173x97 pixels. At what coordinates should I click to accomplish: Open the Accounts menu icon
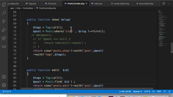(4, 77)
